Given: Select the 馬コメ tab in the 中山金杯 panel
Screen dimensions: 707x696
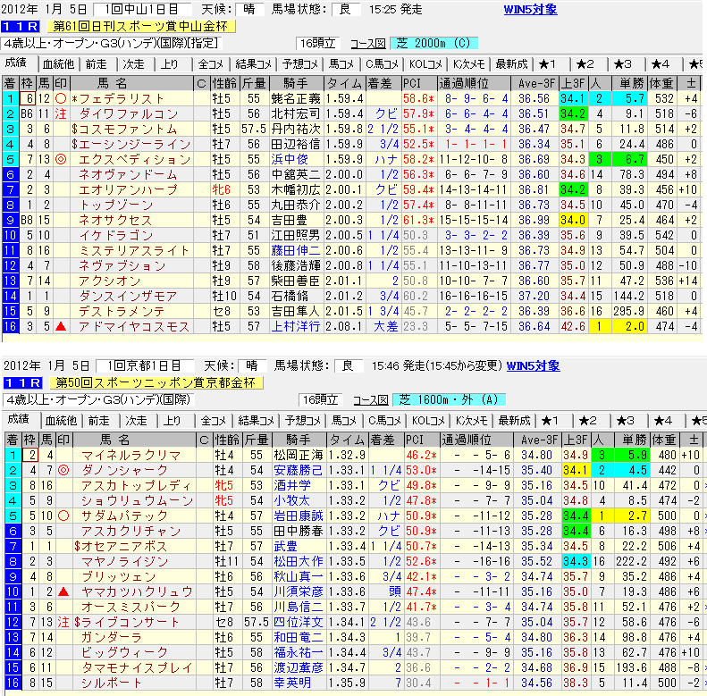Looking at the screenshot, I should click(341, 64).
